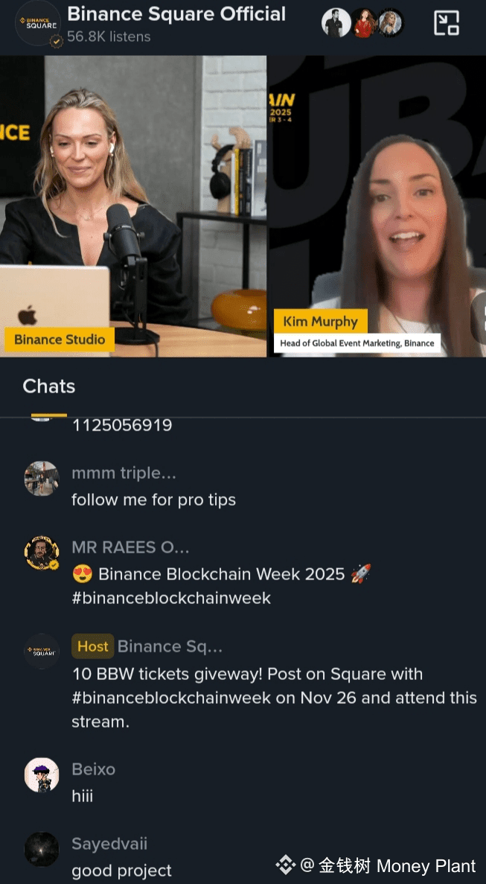Screen dimensions: 486x884
Task: Tap Sayedvaii username in chat
Action: [x=109, y=844]
